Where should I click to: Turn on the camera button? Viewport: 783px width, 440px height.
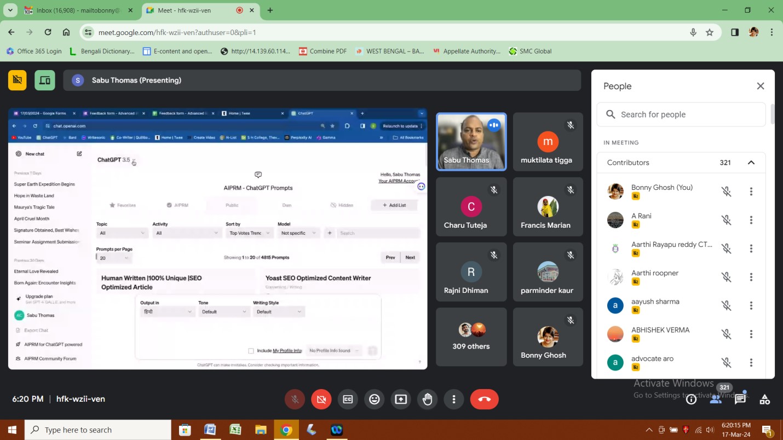coord(321,400)
